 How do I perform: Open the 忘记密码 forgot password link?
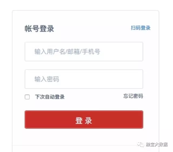pos(133,96)
